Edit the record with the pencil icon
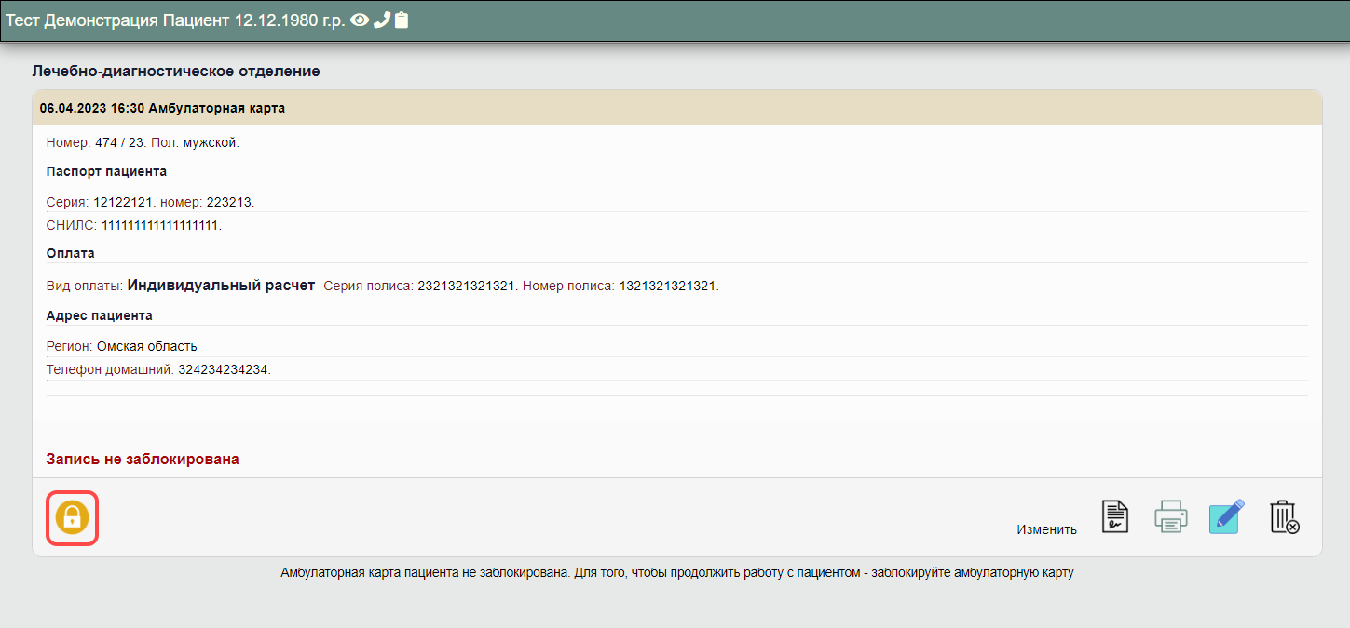Viewport: 1350px width, 628px height. tap(1226, 516)
